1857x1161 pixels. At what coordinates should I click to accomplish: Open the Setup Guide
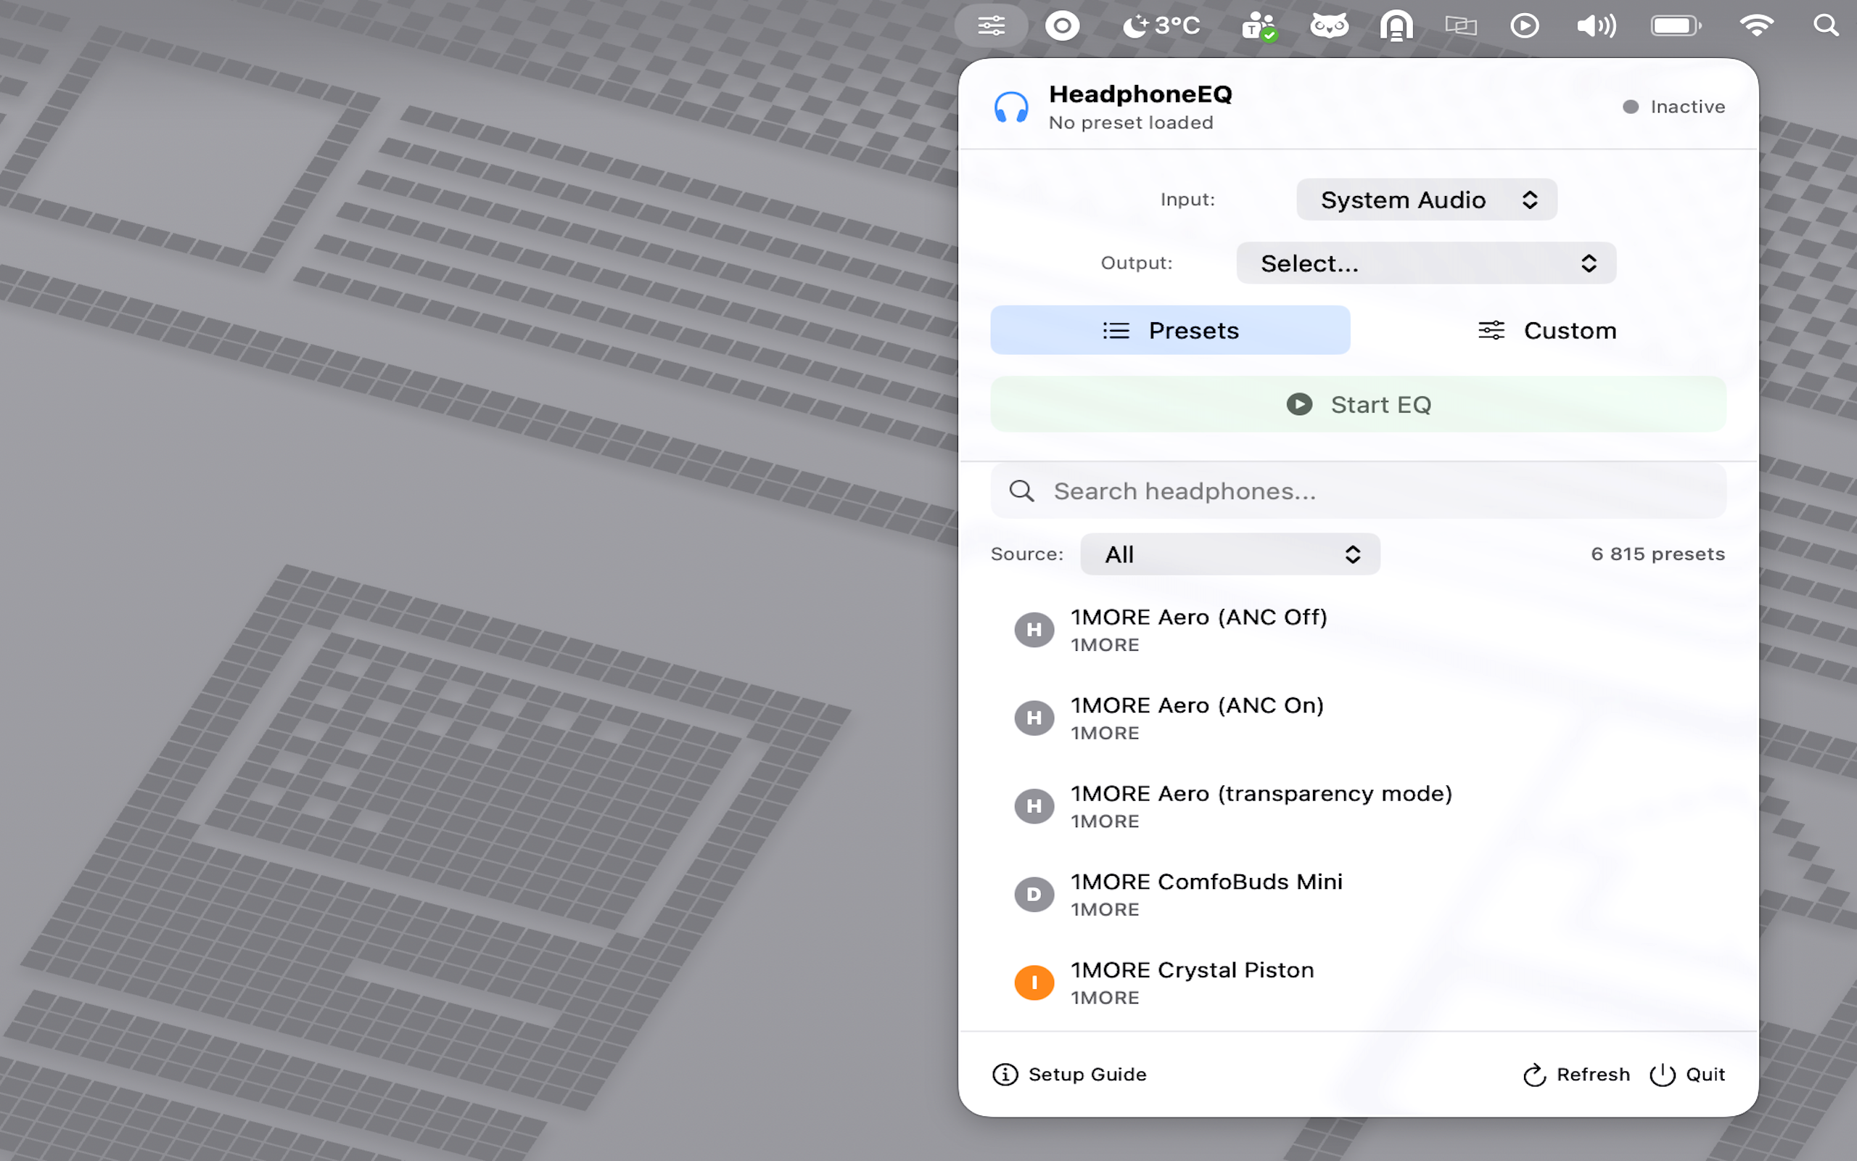[x=1070, y=1074]
